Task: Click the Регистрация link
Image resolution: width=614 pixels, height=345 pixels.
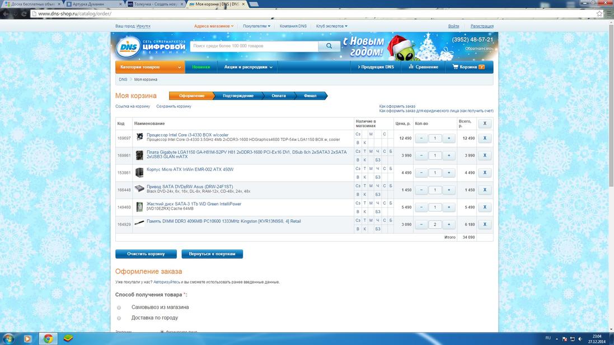Action: tap(482, 26)
